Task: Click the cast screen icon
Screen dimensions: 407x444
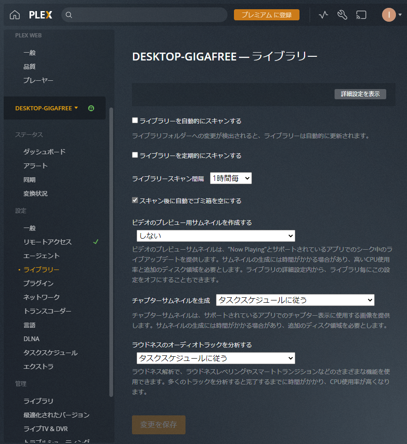Action: click(x=361, y=15)
